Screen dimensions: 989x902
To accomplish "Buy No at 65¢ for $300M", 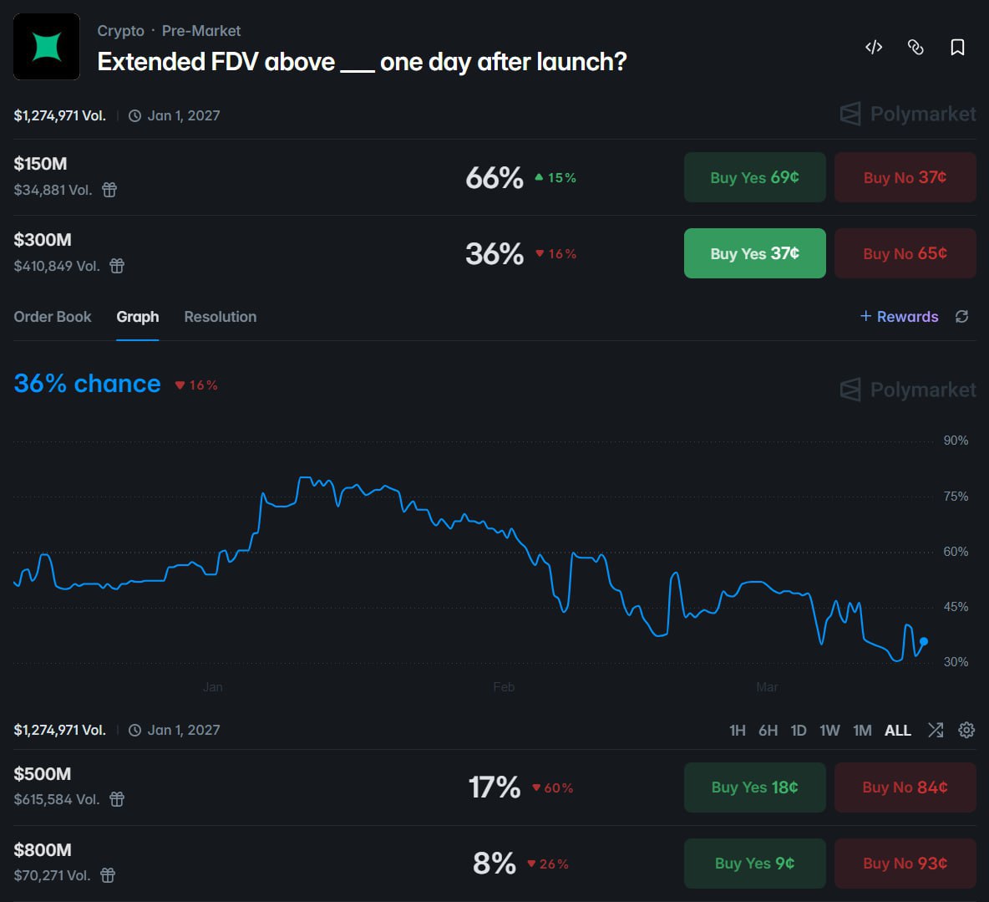I will pyautogui.click(x=905, y=253).
